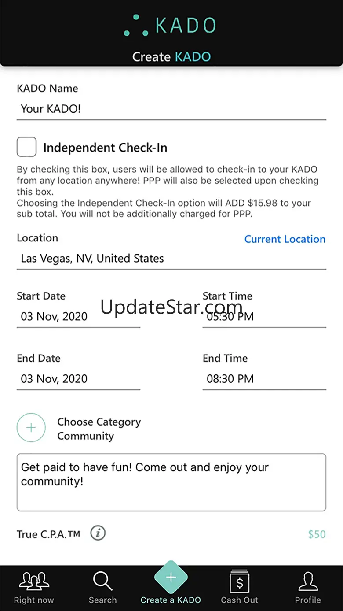Use the Current Location link
343x611 pixels.
pos(285,239)
